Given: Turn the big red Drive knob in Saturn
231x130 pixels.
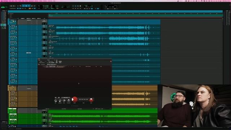Looking at the screenshot, I should 75,100.
